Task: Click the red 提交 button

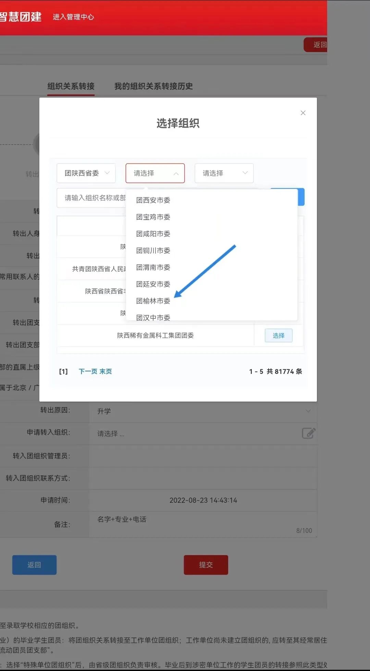Action: click(x=206, y=565)
